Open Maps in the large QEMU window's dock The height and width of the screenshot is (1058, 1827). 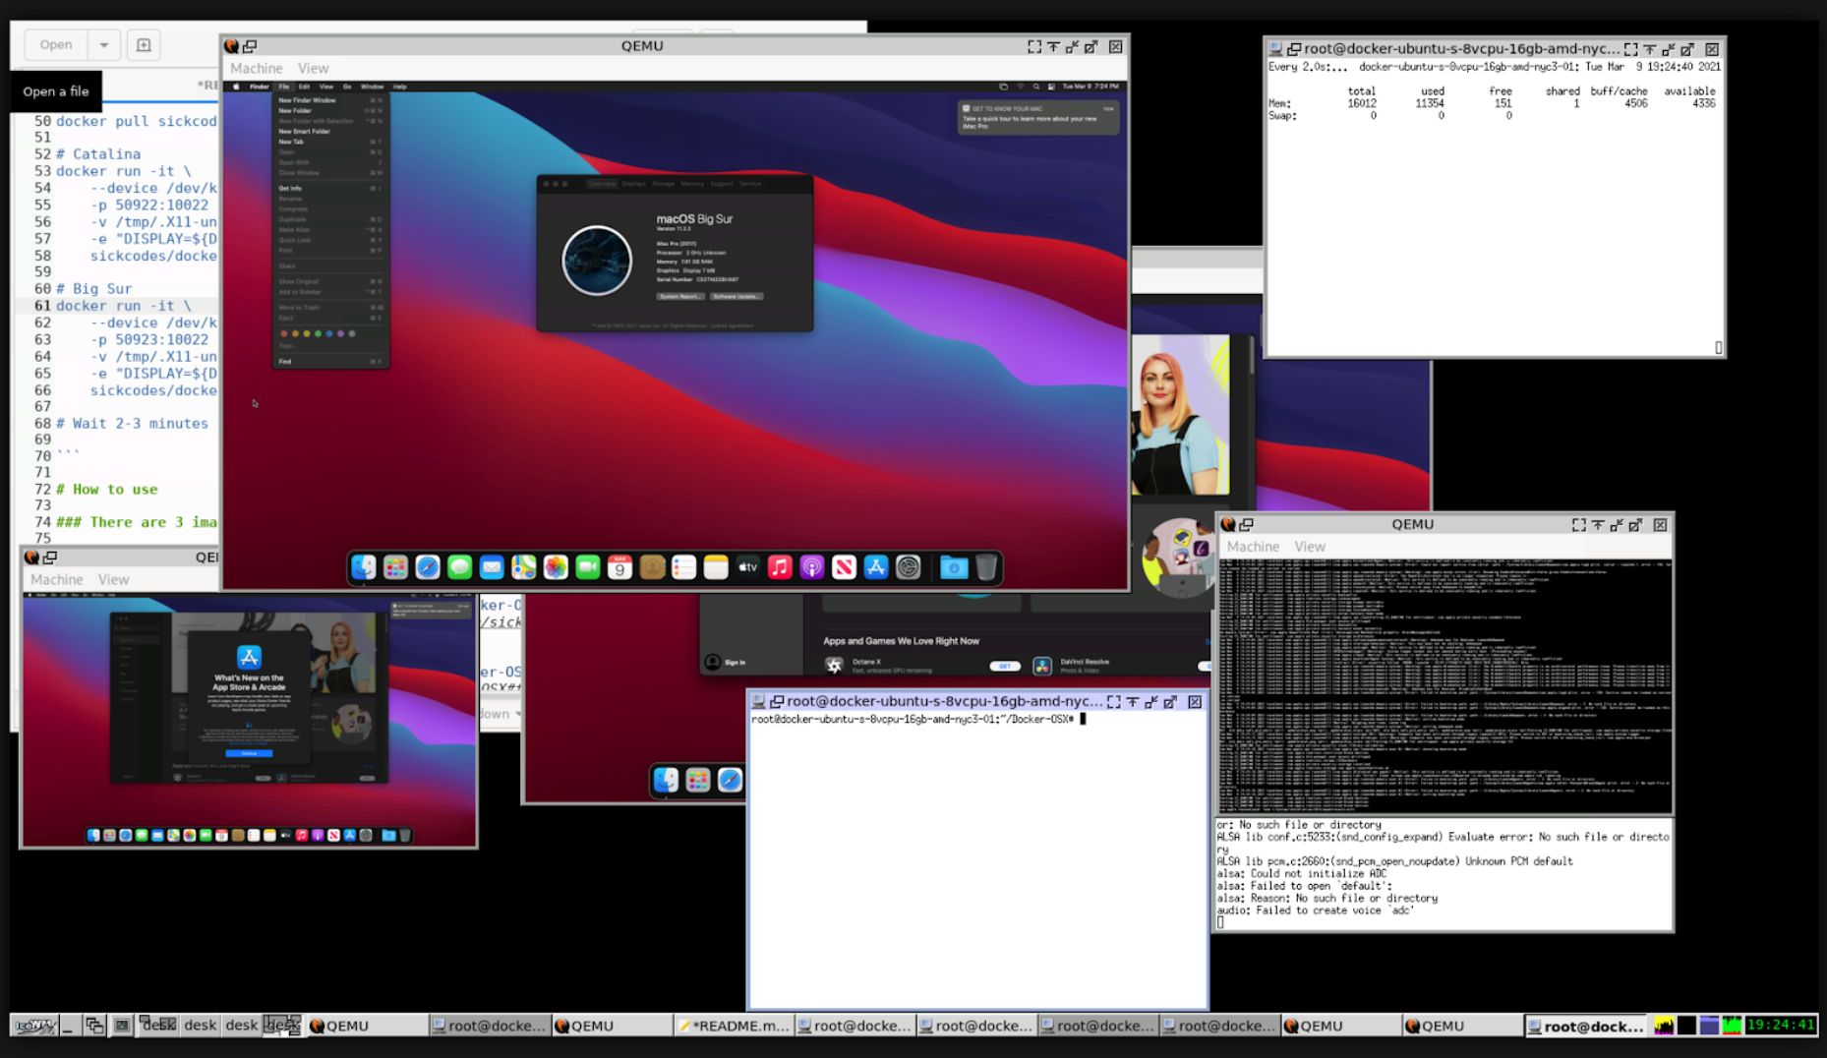coord(523,566)
